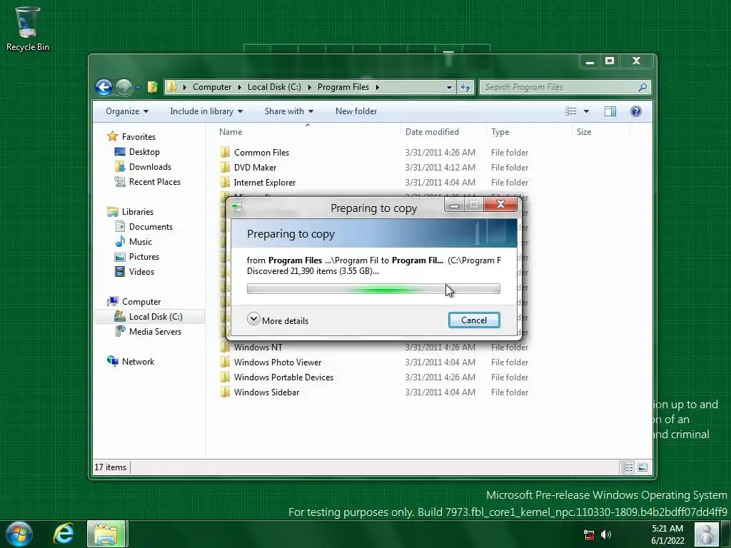Select Network in the navigation pane
Screen dimensions: 731x548
pos(138,361)
